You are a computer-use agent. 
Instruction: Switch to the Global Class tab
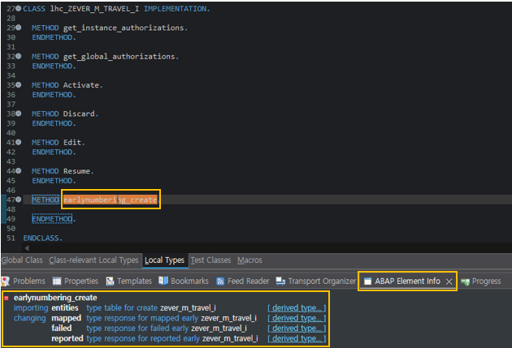click(x=22, y=260)
